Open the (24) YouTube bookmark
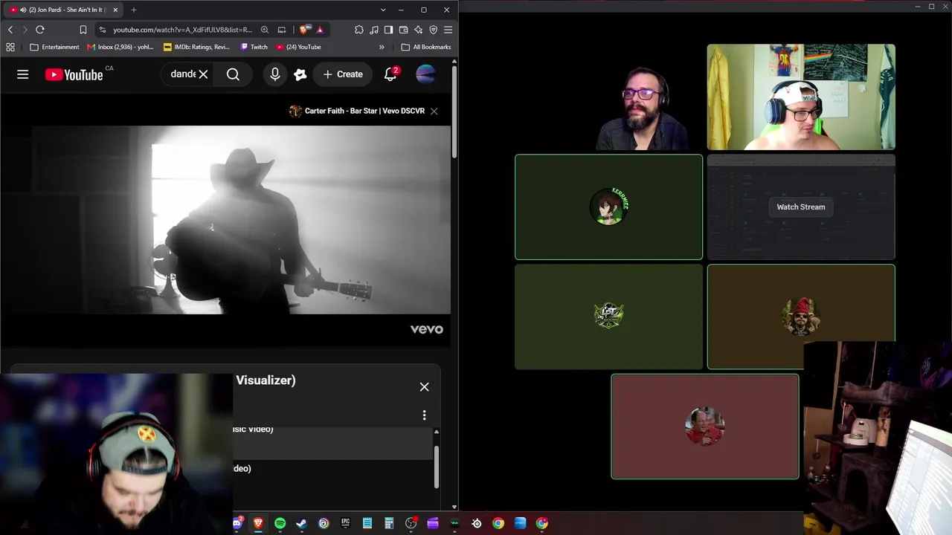This screenshot has height=535, width=952. click(298, 47)
